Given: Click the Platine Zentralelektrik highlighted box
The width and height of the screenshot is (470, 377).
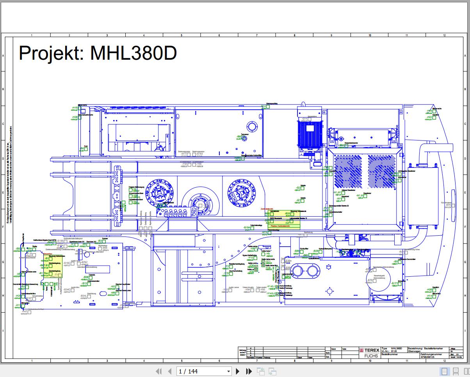Looking at the screenshot, I should point(281,225).
